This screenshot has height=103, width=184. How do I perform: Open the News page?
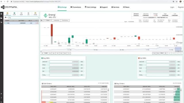click(126, 7)
